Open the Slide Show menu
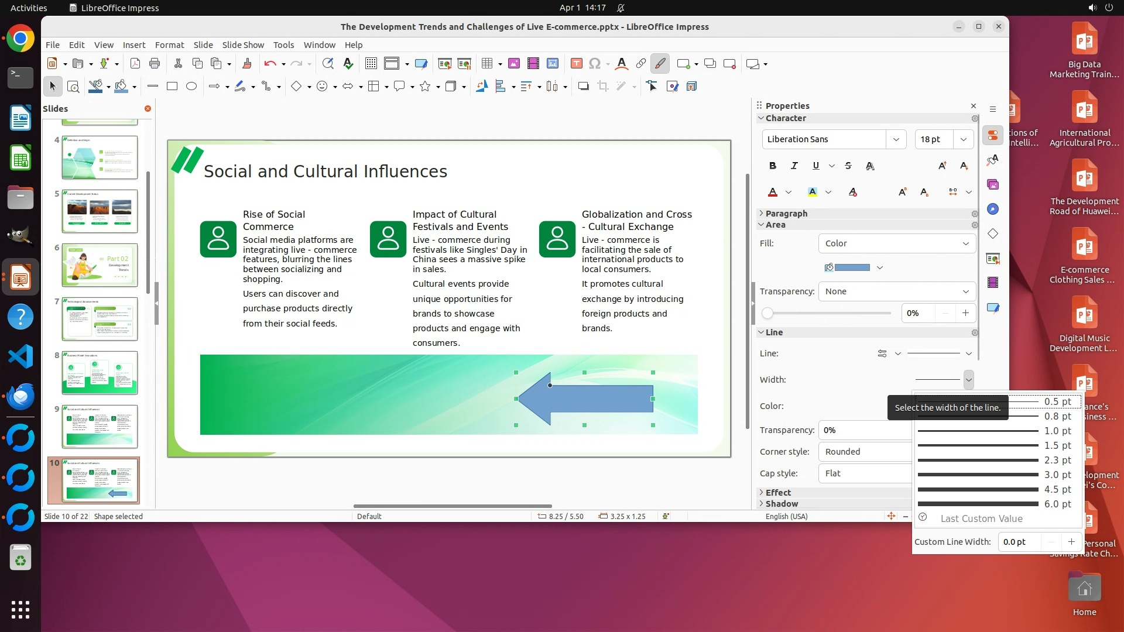This screenshot has width=1124, height=632. pyautogui.click(x=243, y=44)
